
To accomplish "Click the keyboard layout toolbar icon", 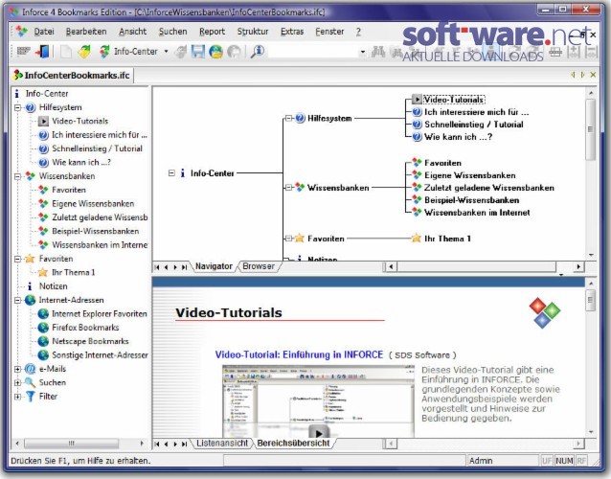I will 23,51.
